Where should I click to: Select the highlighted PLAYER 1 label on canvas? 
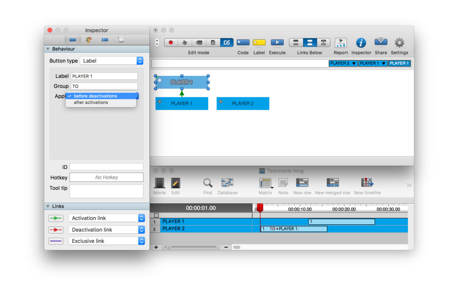coord(182,82)
